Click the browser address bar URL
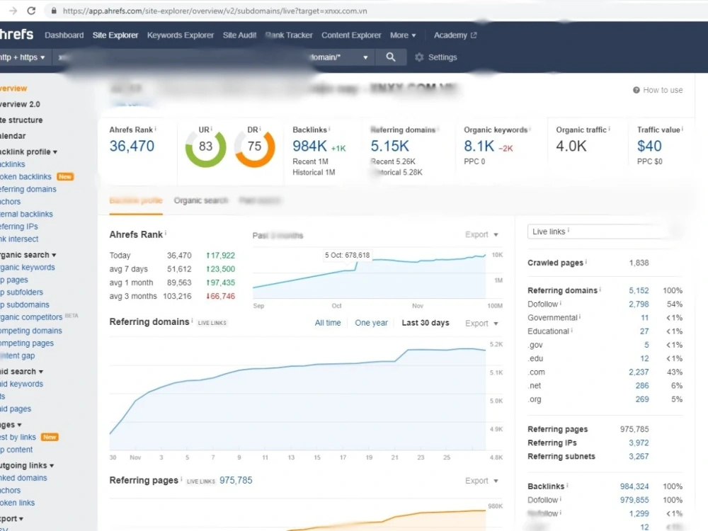 tap(215, 11)
